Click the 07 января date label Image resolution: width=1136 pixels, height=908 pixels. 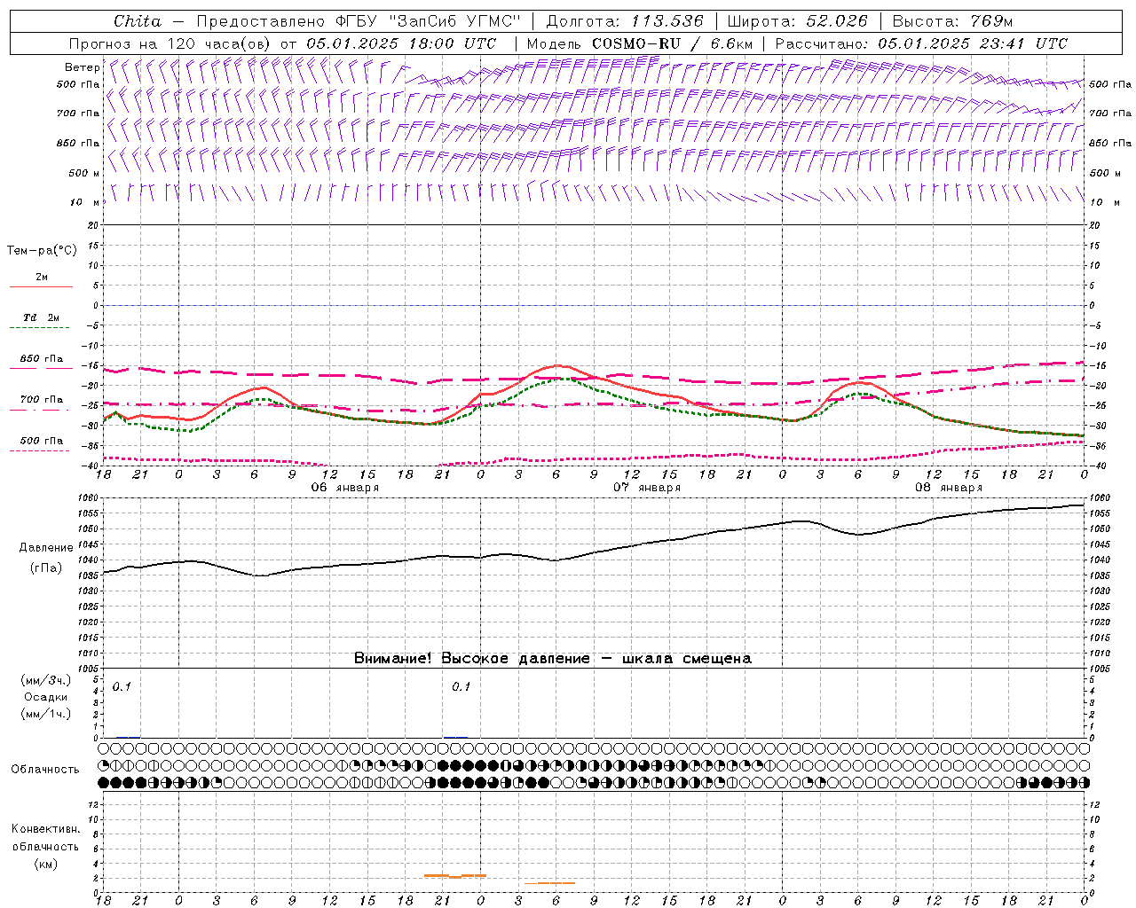pyautogui.click(x=647, y=488)
